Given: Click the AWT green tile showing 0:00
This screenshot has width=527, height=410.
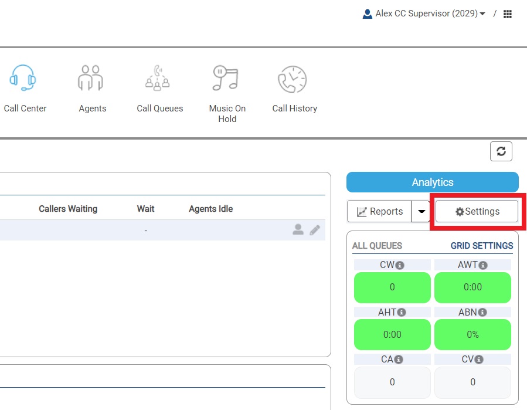Looking at the screenshot, I should [472, 287].
